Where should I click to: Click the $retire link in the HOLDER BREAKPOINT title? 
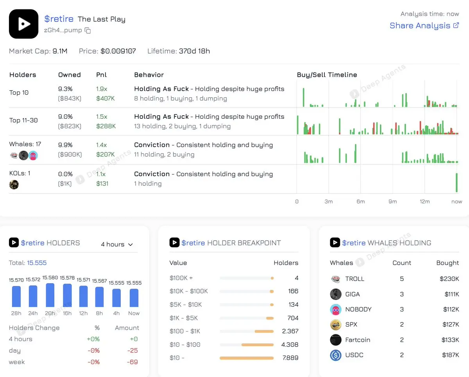click(193, 243)
